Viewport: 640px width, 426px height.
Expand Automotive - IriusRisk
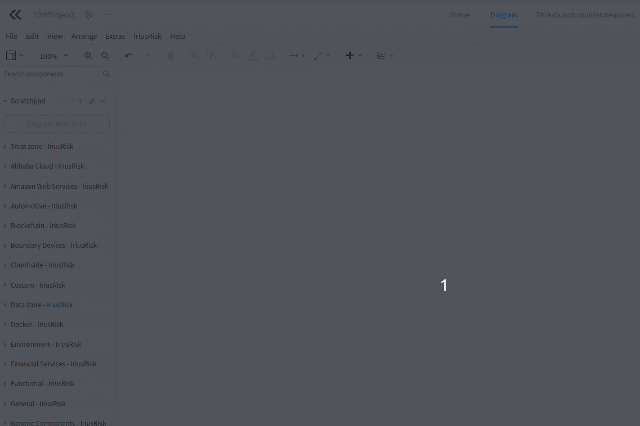5,206
